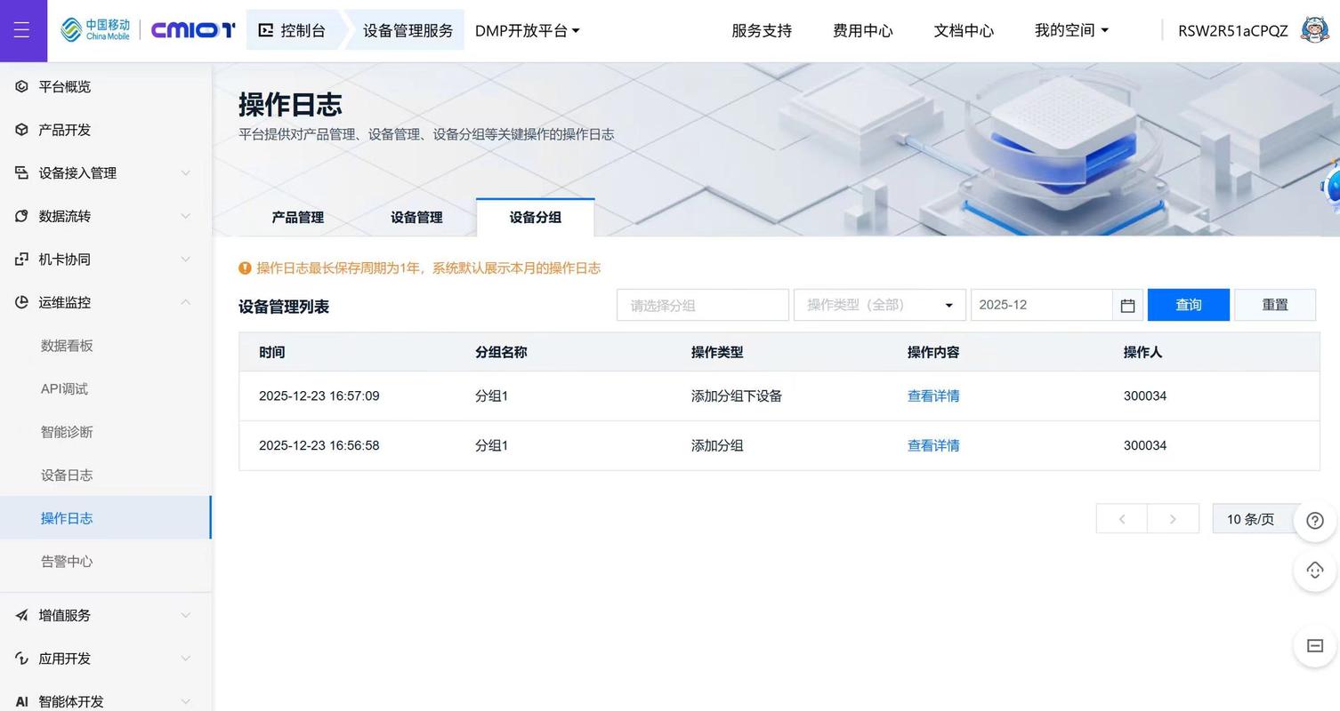Image resolution: width=1340 pixels, height=711 pixels.
Task: Click the 产品开发 sidebar icon
Action: pos(20,129)
